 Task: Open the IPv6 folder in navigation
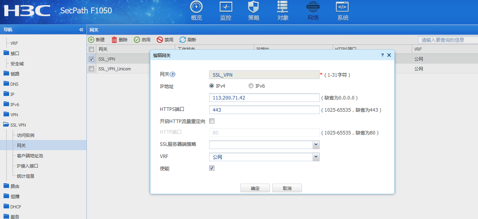coord(11,104)
